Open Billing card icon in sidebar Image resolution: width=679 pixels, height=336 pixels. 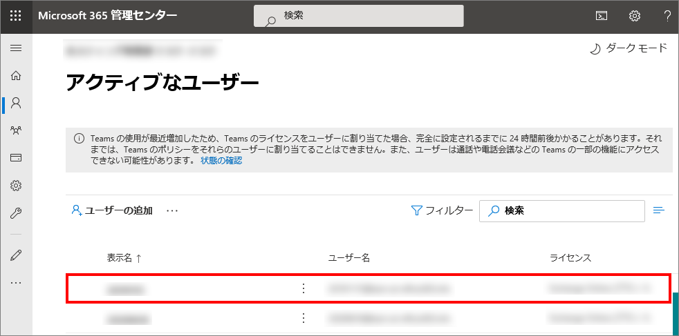pos(16,157)
